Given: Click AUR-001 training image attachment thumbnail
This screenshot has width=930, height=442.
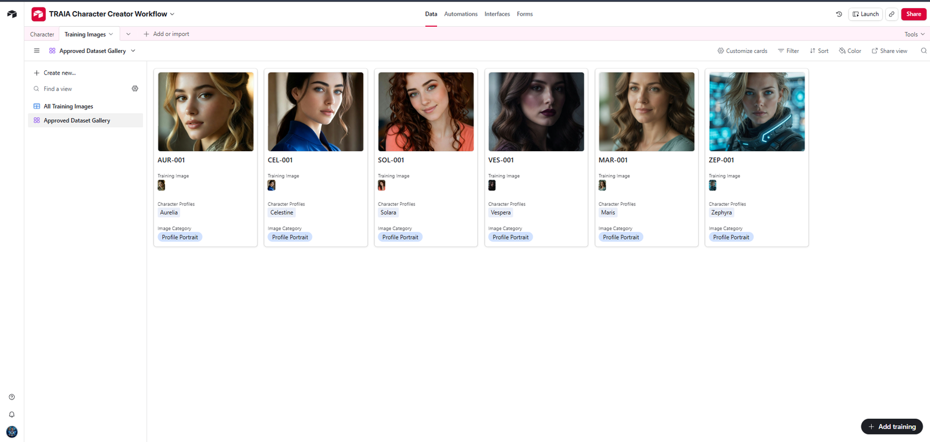Looking at the screenshot, I should [161, 186].
